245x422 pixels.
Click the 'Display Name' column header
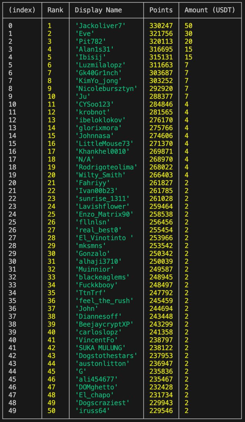[99, 10]
